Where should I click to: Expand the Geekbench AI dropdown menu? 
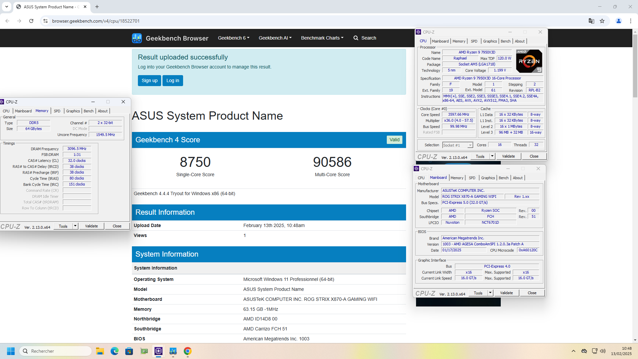click(x=275, y=38)
